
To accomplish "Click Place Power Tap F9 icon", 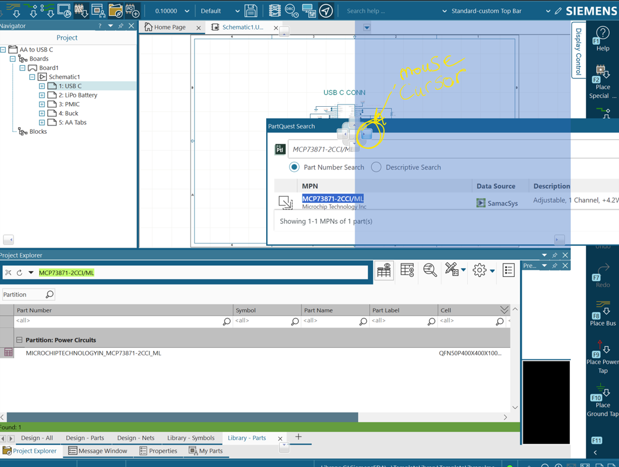I will coord(603,348).
